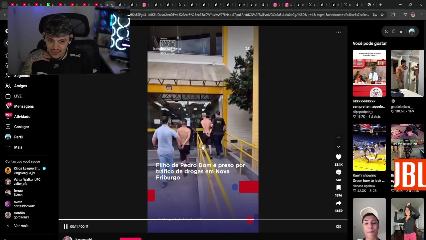Open the three-dot more options menu on video
426x240 pixels.
338,32
